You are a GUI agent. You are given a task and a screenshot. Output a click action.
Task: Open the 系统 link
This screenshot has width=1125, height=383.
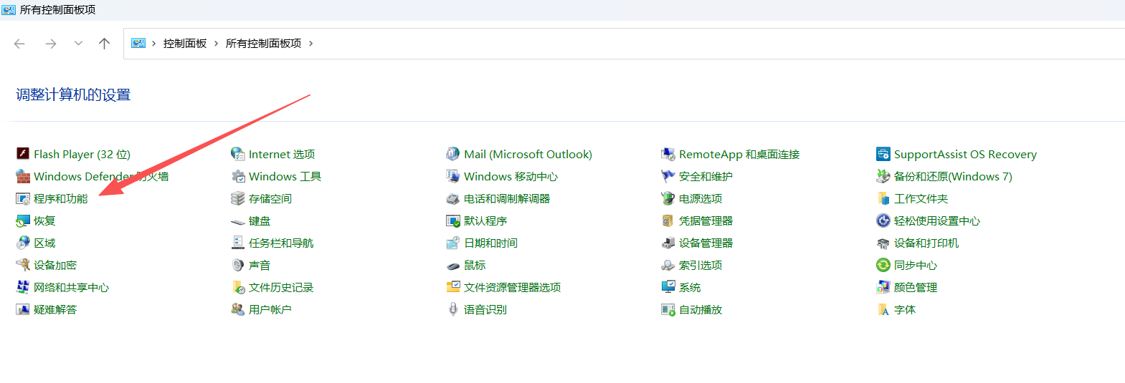point(690,287)
